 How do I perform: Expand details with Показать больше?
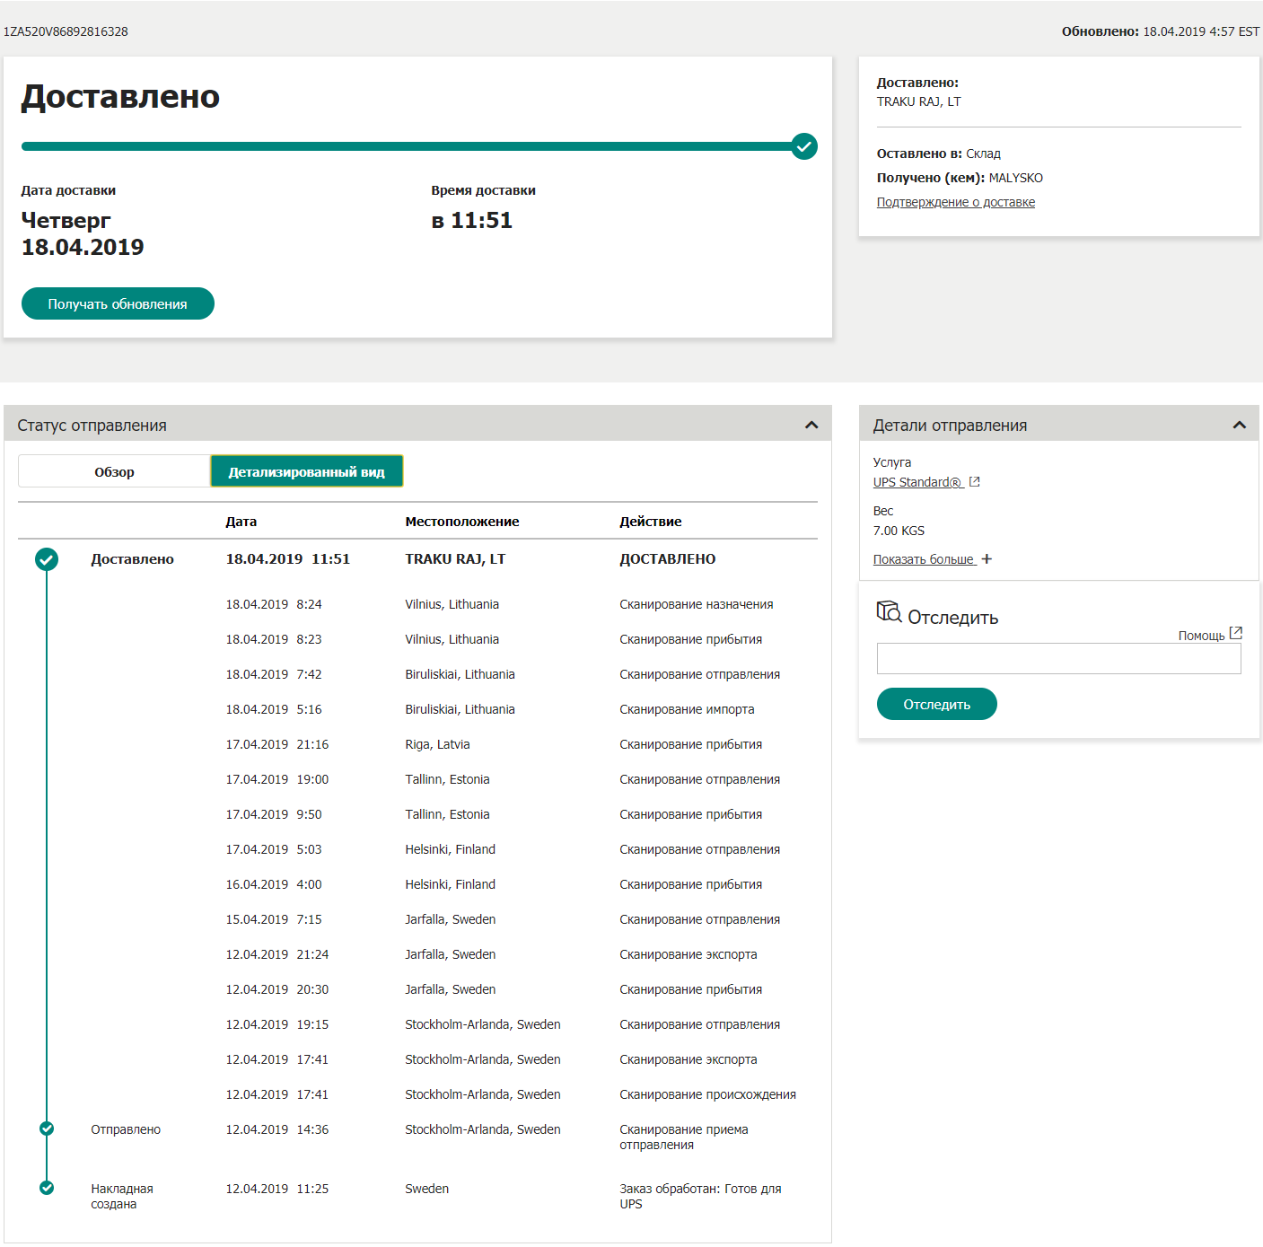(x=924, y=559)
